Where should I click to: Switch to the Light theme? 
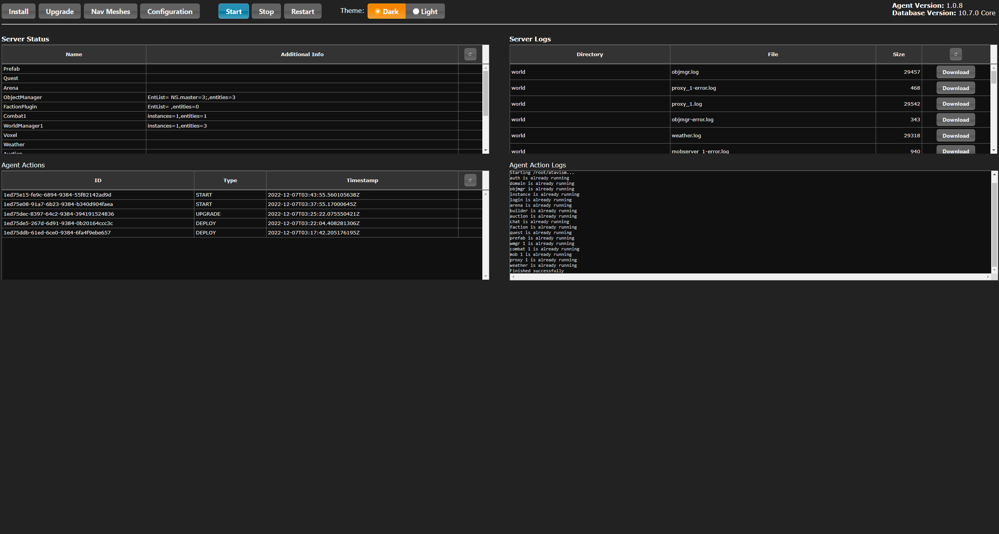point(425,11)
